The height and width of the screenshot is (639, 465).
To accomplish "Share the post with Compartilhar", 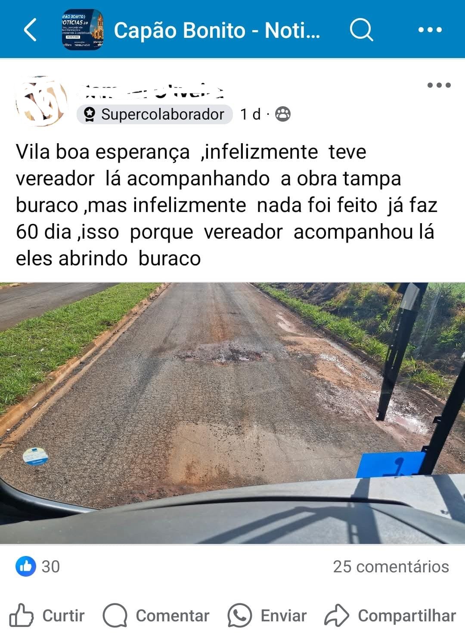I will click(390, 615).
